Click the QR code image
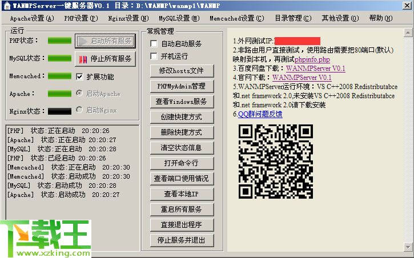Image resolution: width=414 pixels, height=258 pixels. (x=276, y=162)
